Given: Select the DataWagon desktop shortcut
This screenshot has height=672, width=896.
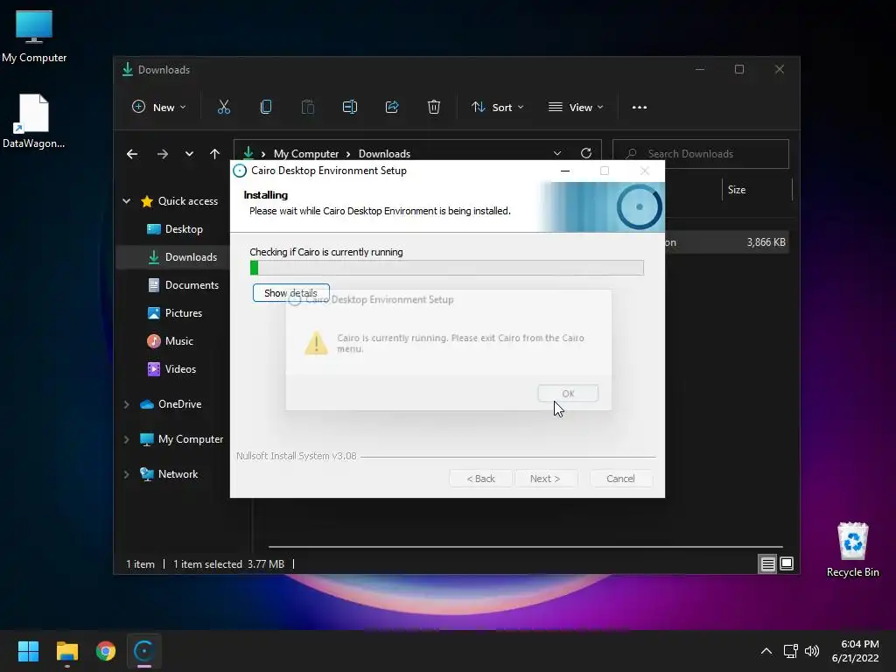Looking at the screenshot, I should pos(34,121).
